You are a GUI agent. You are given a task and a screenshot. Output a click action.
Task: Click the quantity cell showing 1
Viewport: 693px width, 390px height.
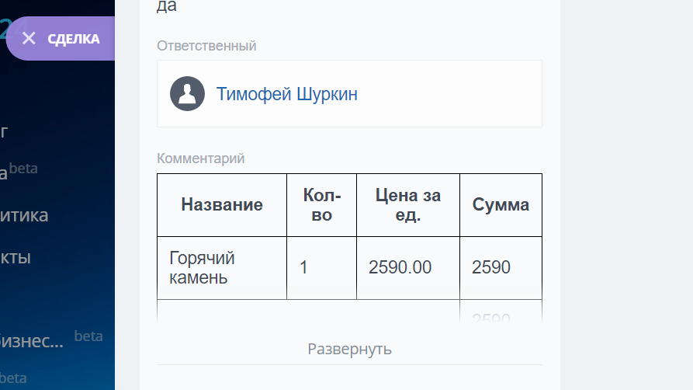coord(304,267)
